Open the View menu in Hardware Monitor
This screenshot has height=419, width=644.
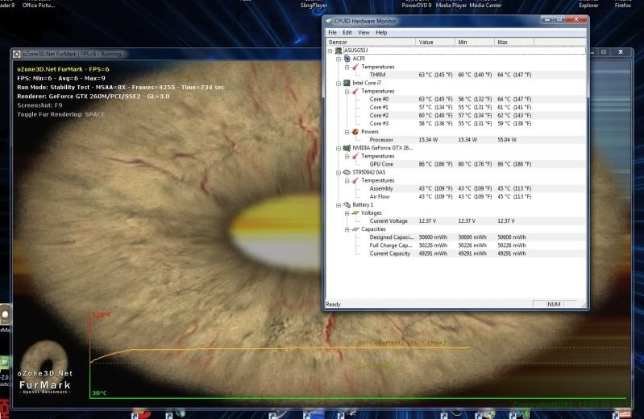364,32
